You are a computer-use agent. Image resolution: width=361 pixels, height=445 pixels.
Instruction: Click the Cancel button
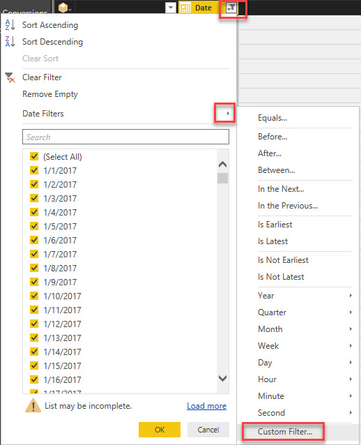[208, 430]
